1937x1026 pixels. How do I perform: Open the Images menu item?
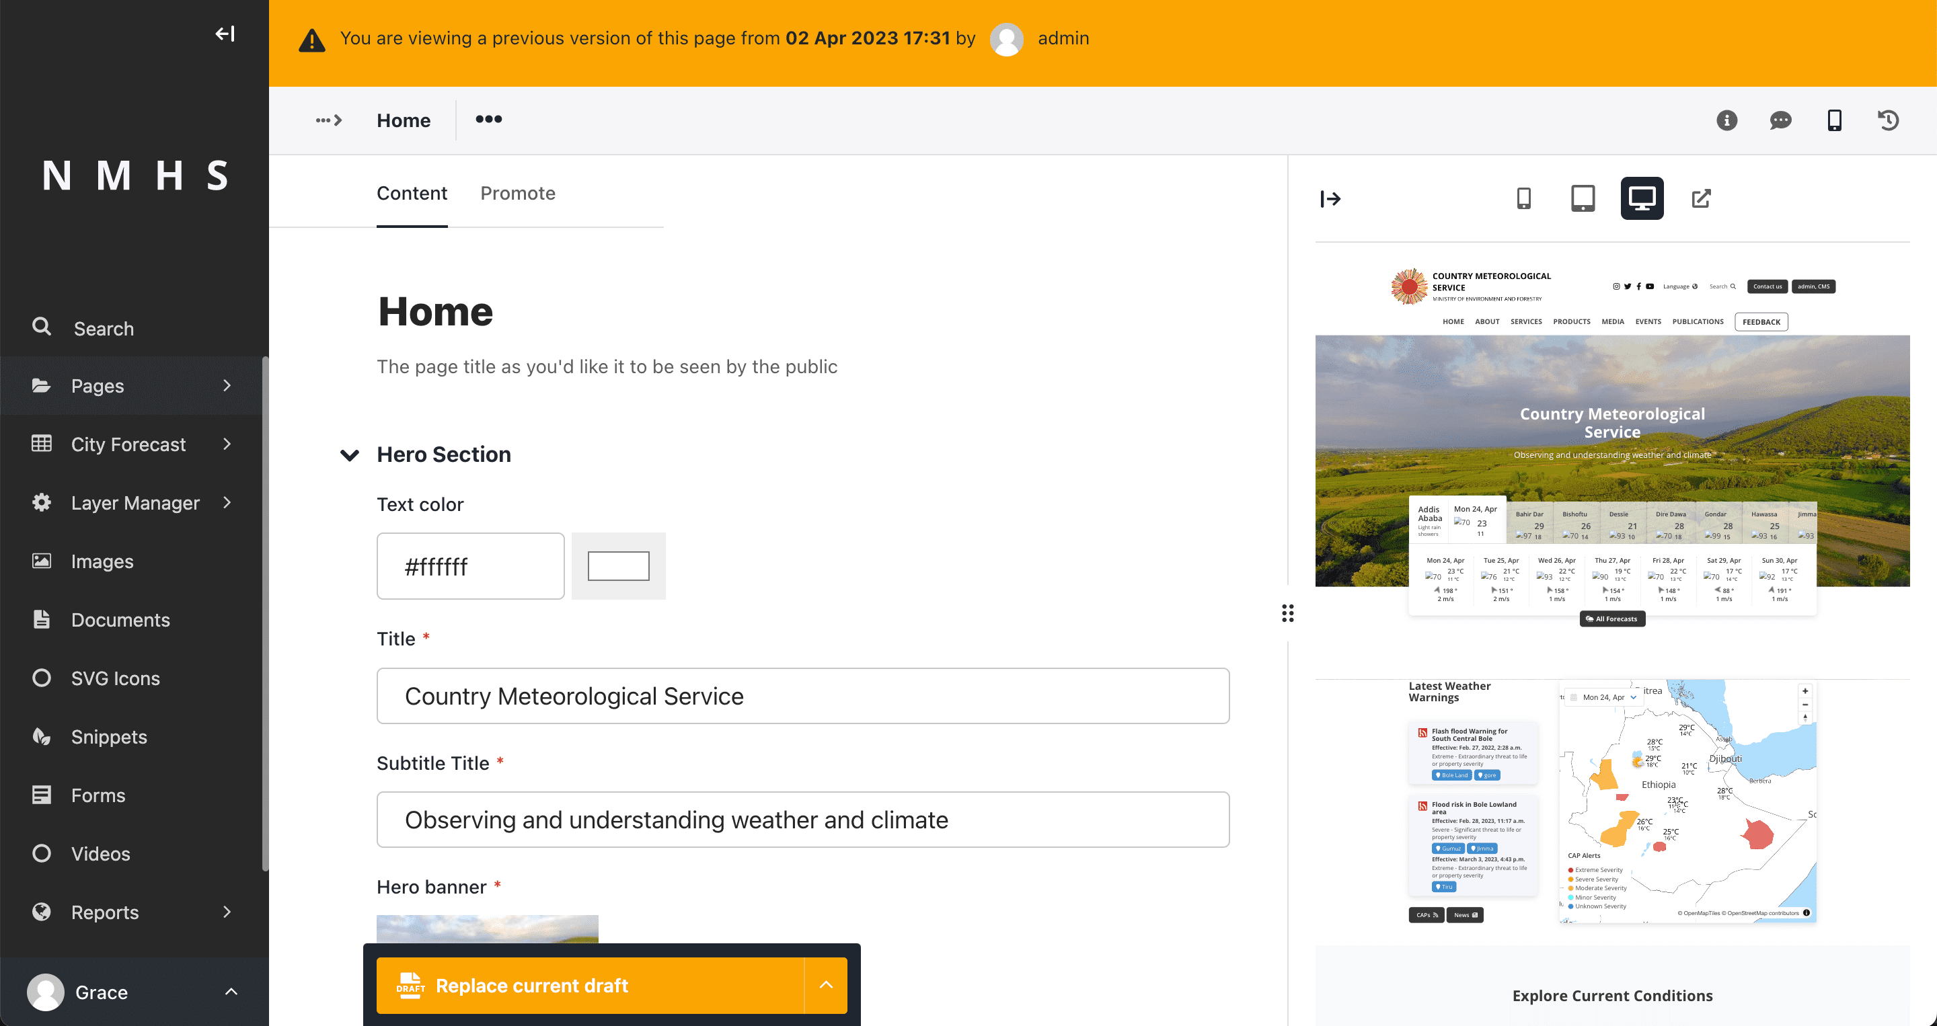pos(132,561)
